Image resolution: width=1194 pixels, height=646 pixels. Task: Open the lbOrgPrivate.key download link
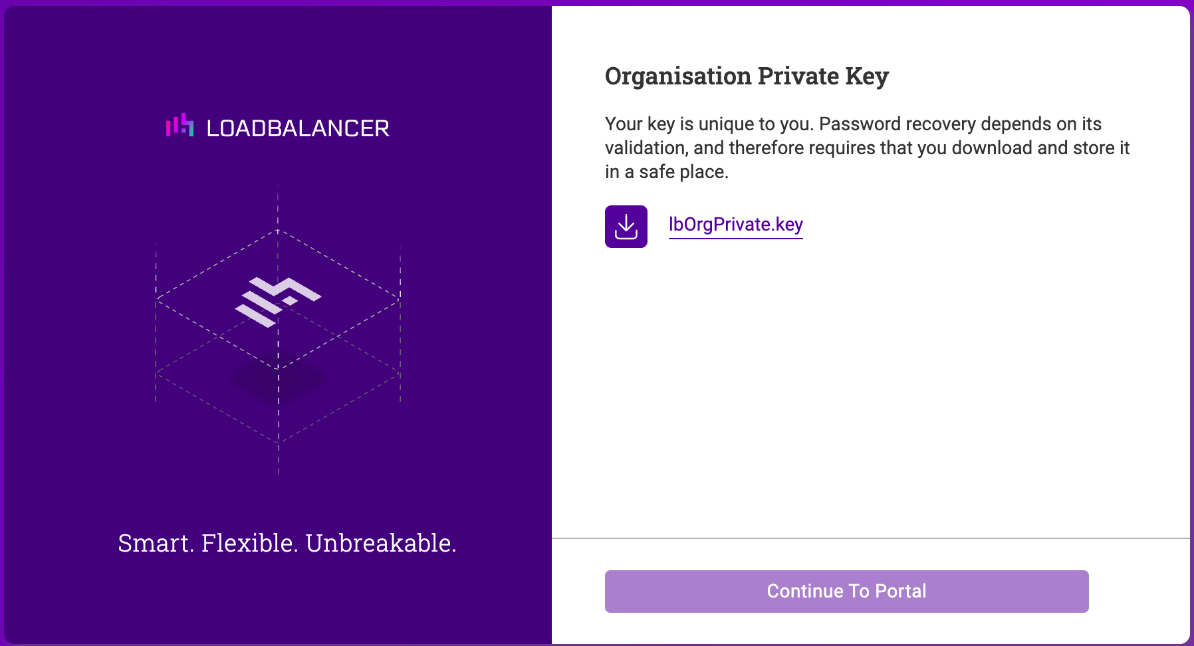(x=735, y=225)
